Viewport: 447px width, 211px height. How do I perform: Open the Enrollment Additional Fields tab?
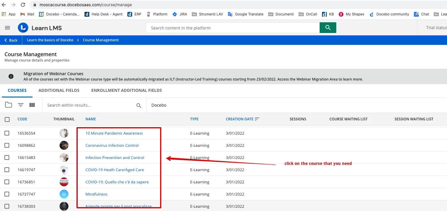(x=126, y=90)
